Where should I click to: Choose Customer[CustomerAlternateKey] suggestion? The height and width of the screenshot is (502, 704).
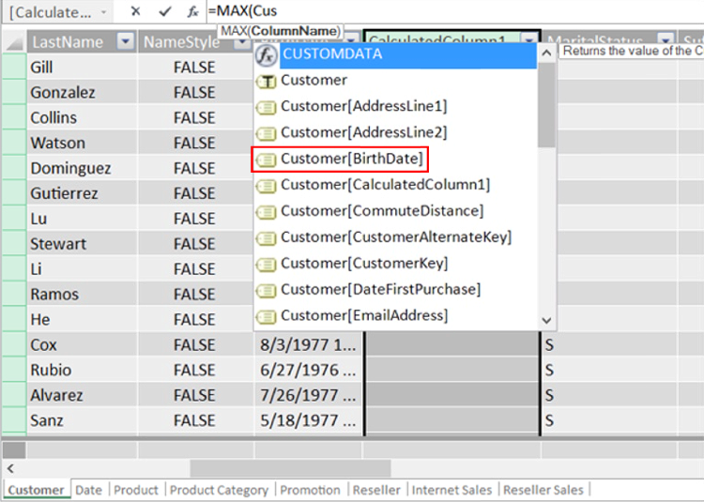(x=396, y=236)
